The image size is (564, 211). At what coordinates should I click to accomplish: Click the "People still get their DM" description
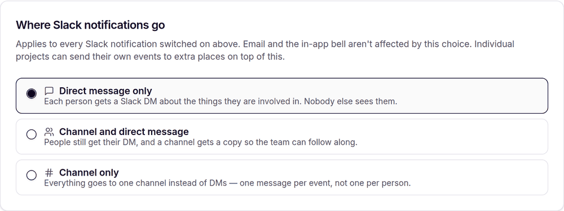point(201,142)
